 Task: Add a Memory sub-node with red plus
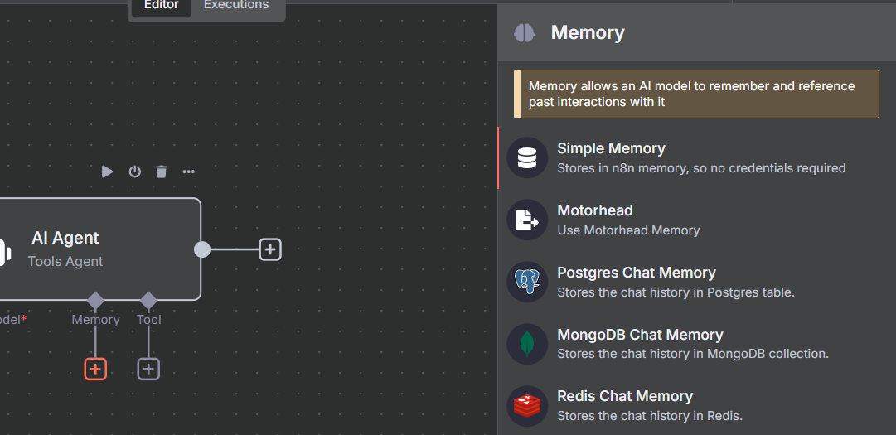(x=95, y=370)
